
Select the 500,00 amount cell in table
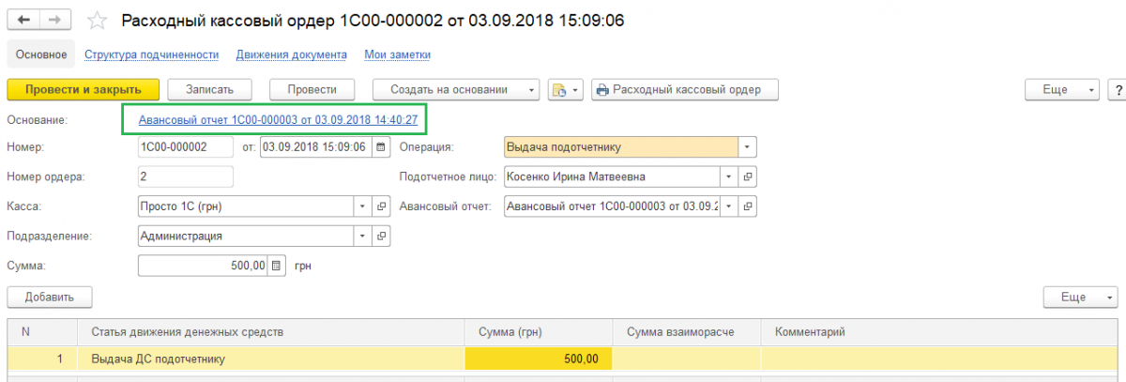pos(539,359)
